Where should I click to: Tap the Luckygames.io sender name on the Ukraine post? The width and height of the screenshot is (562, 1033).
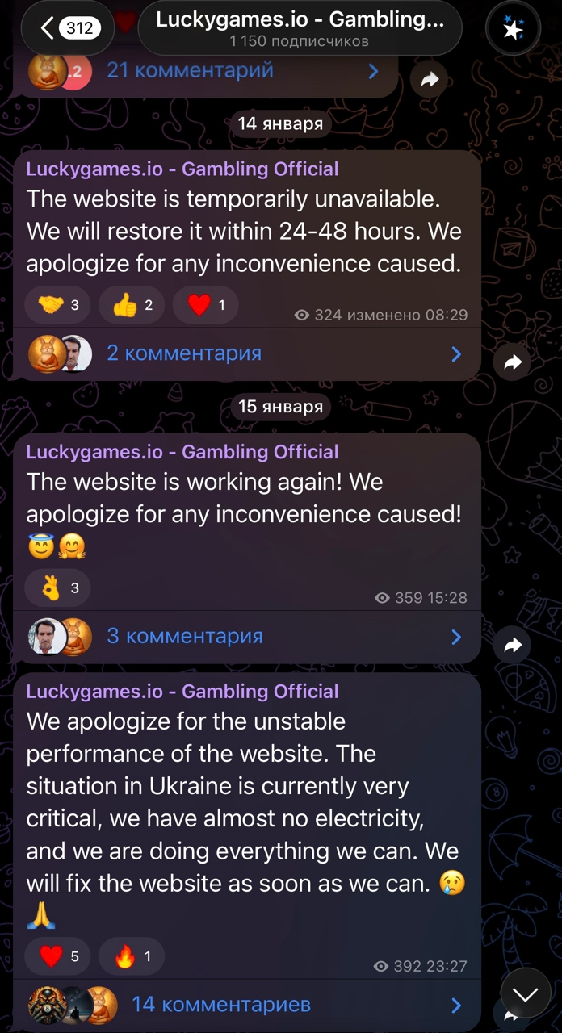pyautogui.click(x=182, y=692)
